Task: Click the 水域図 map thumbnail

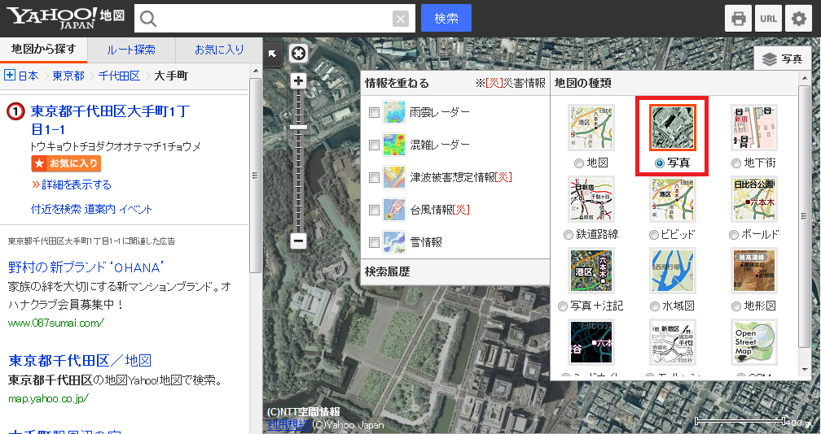Action: tap(673, 271)
